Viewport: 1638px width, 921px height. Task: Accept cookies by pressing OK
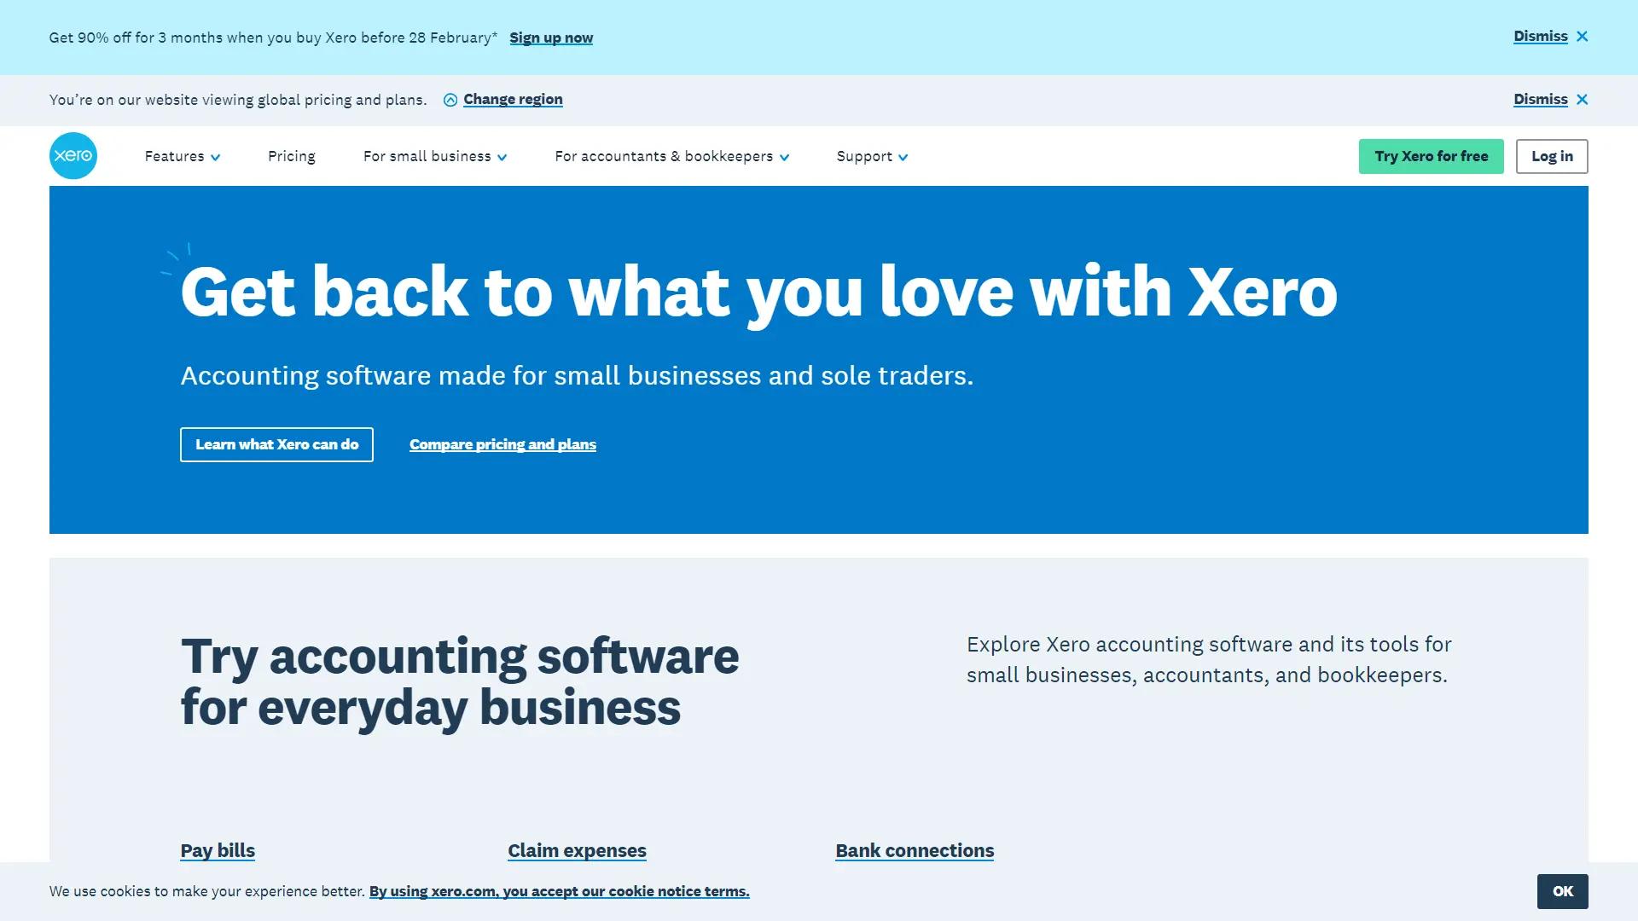click(x=1562, y=890)
